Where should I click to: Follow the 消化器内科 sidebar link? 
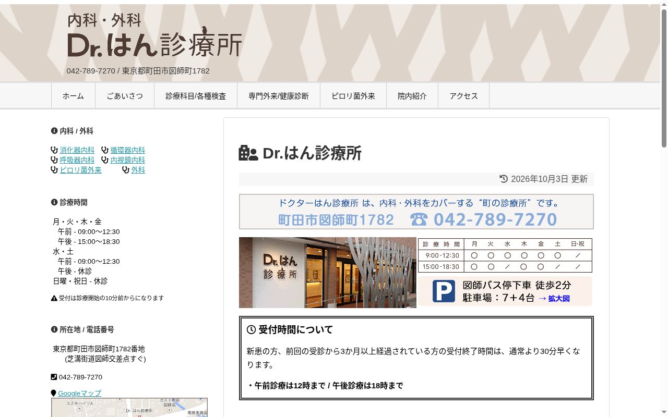pos(77,150)
